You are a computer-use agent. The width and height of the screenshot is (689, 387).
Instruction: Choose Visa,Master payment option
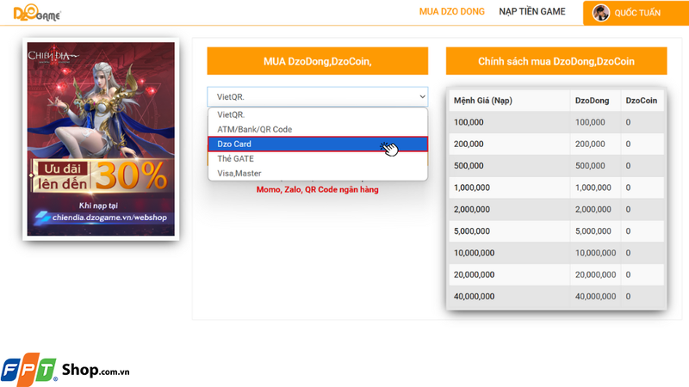tap(317, 174)
